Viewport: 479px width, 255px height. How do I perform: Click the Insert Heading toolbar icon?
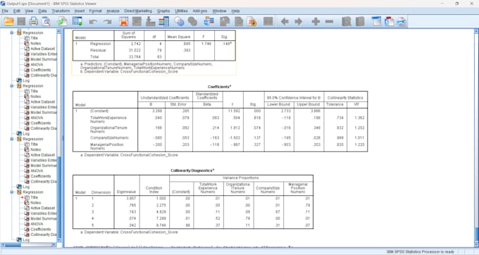click(x=376, y=21)
